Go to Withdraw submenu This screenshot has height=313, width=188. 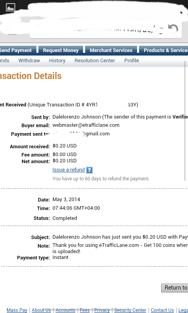(x=29, y=61)
